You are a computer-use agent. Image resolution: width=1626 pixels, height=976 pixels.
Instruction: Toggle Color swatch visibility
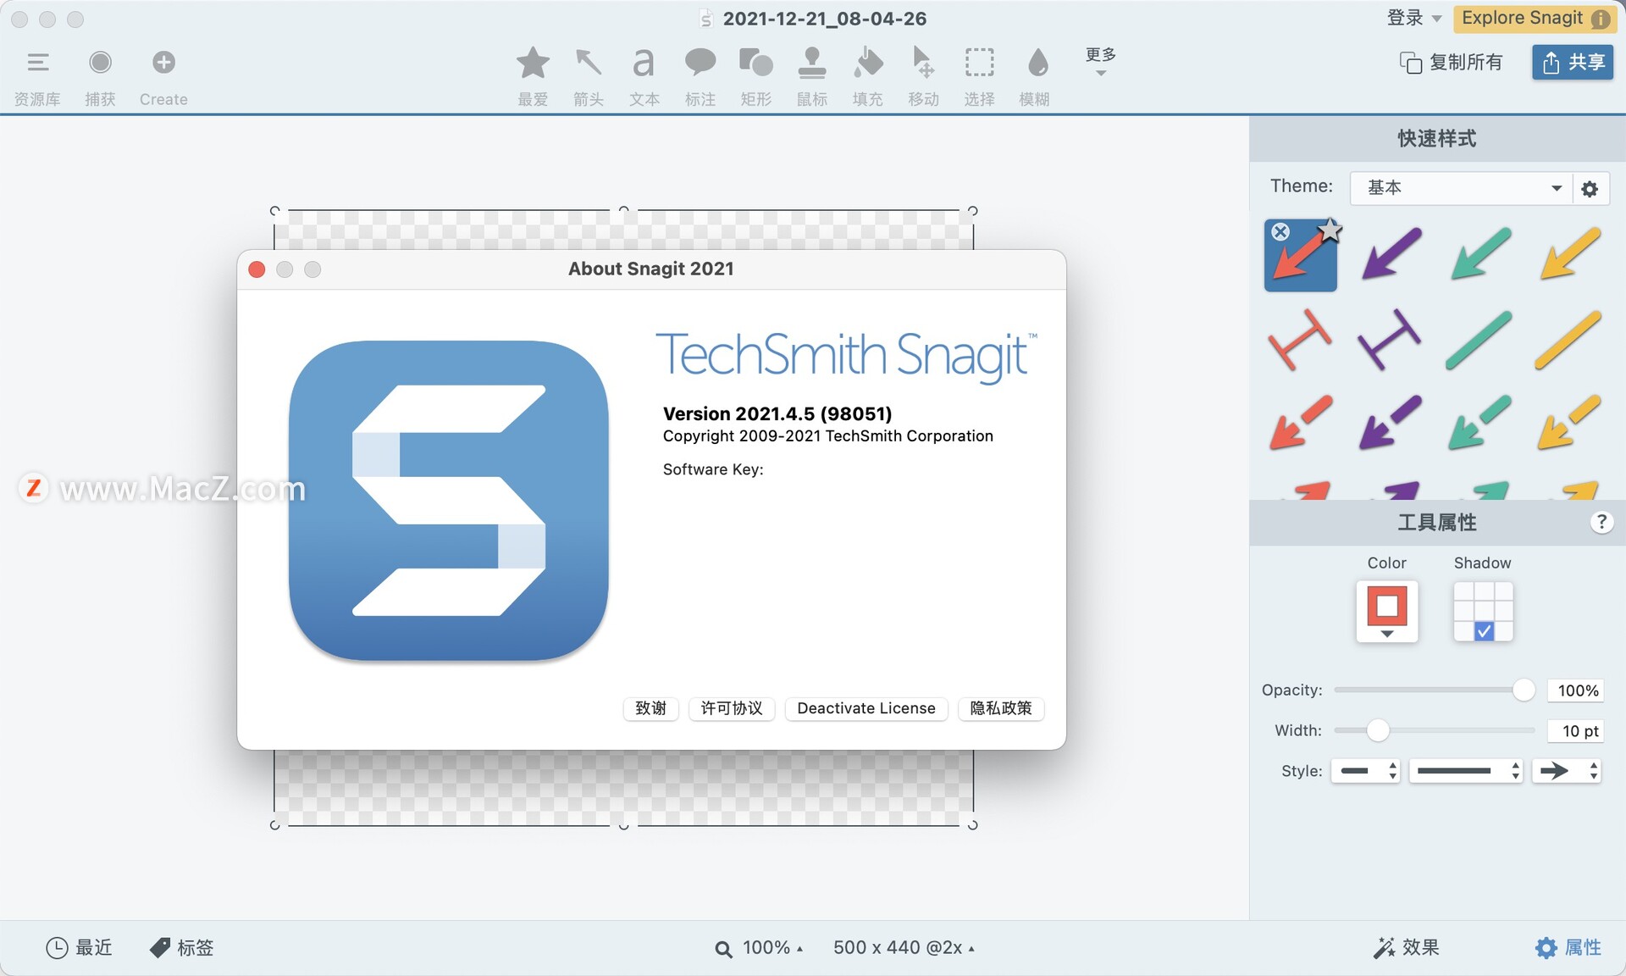1385,611
